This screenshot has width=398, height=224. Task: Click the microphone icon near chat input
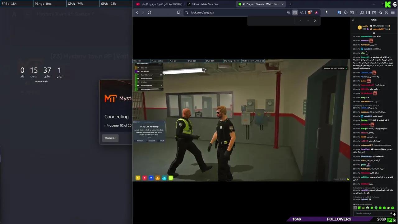pyautogui.click(x=394, y=214)
